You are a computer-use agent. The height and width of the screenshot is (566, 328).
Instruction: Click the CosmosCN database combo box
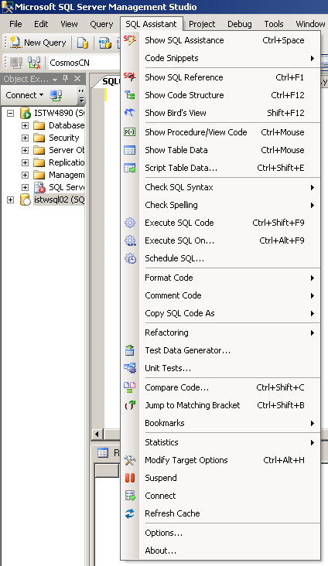[84, 63]
